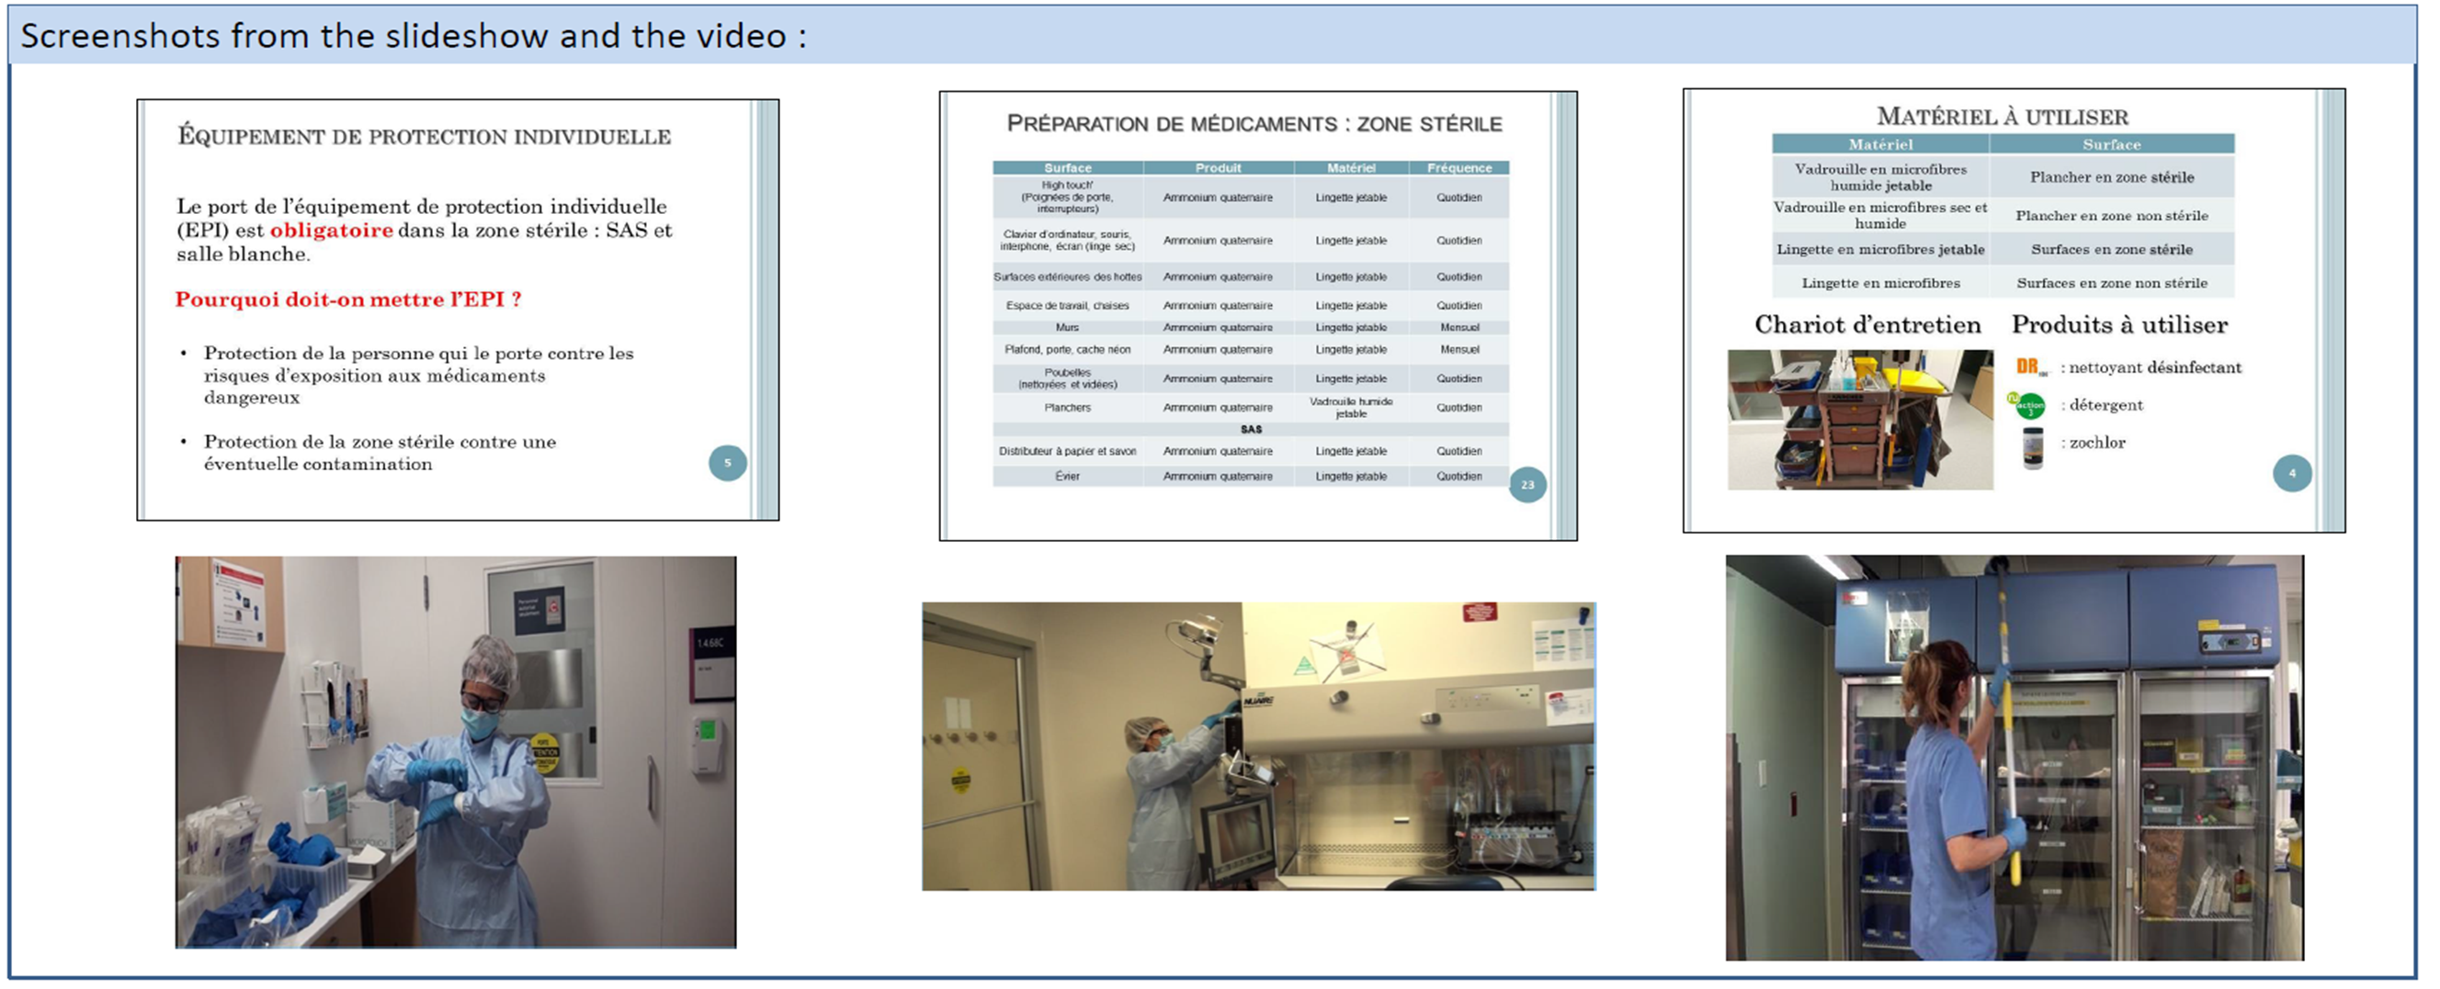This screenshot has width=2440, height=989.
Task: Click the green detergent product logo
Action: click(x=2027, y=405)
